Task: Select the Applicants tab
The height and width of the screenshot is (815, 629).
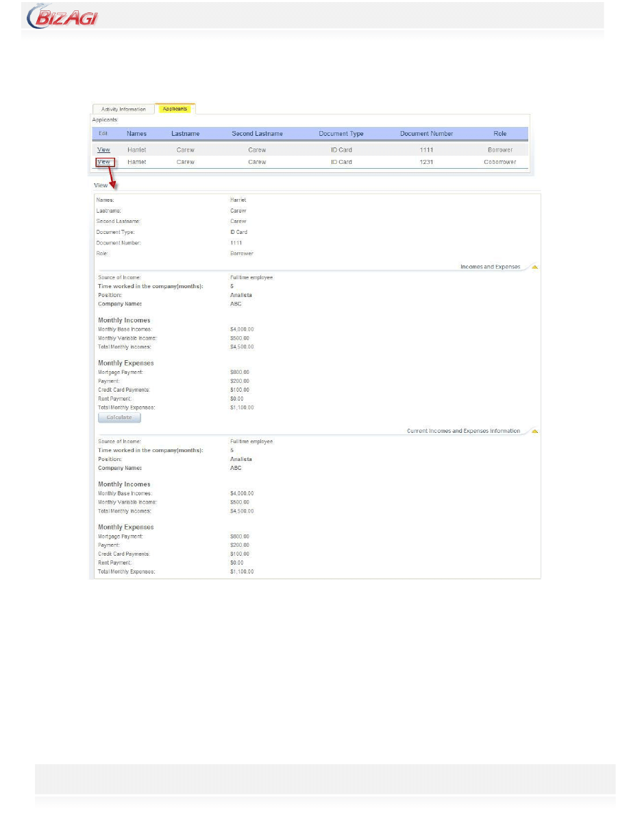Action: (175, 108)
